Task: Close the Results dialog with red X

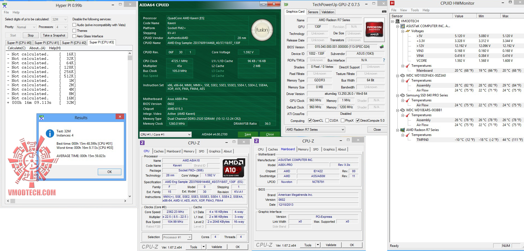Action: coord(120,117)
